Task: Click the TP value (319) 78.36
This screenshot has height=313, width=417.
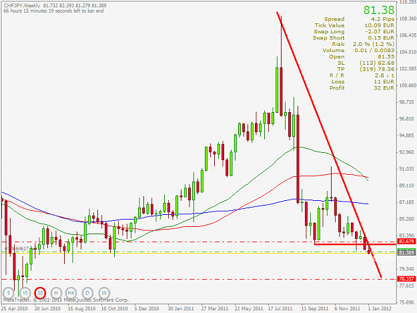Action: 377,69
